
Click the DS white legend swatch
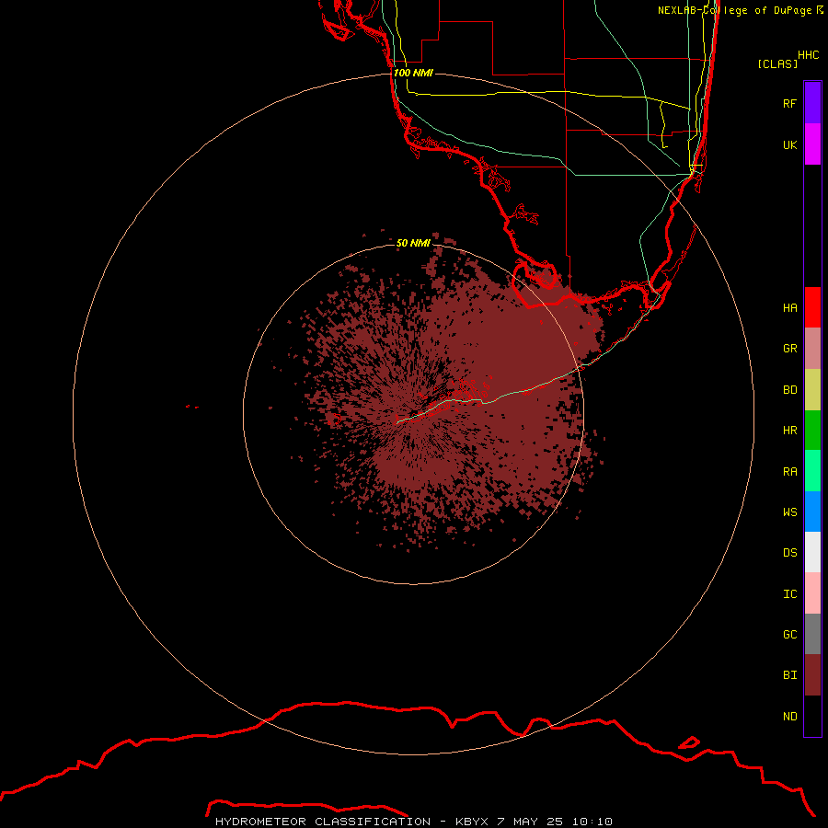coord(812,552)
